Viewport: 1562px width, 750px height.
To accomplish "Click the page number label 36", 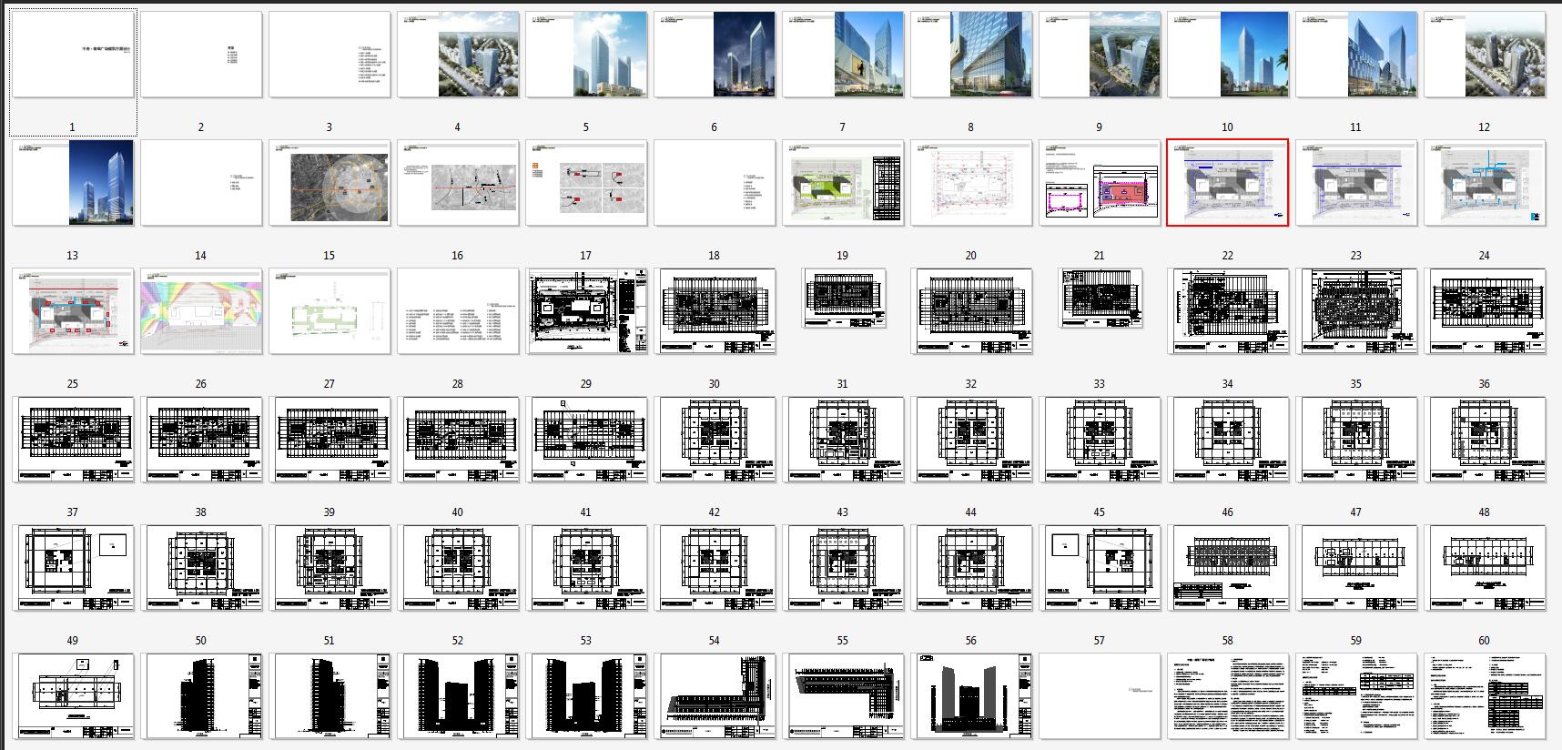I will [x=1485, y=384].
